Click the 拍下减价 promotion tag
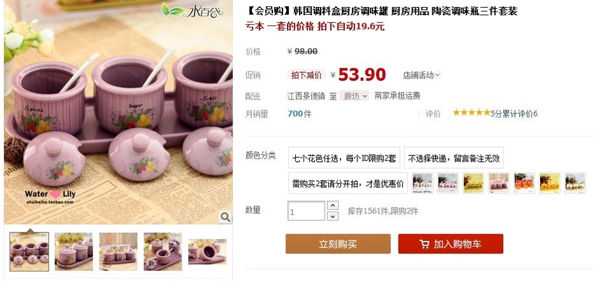593x281 pixels. (307, 75)
